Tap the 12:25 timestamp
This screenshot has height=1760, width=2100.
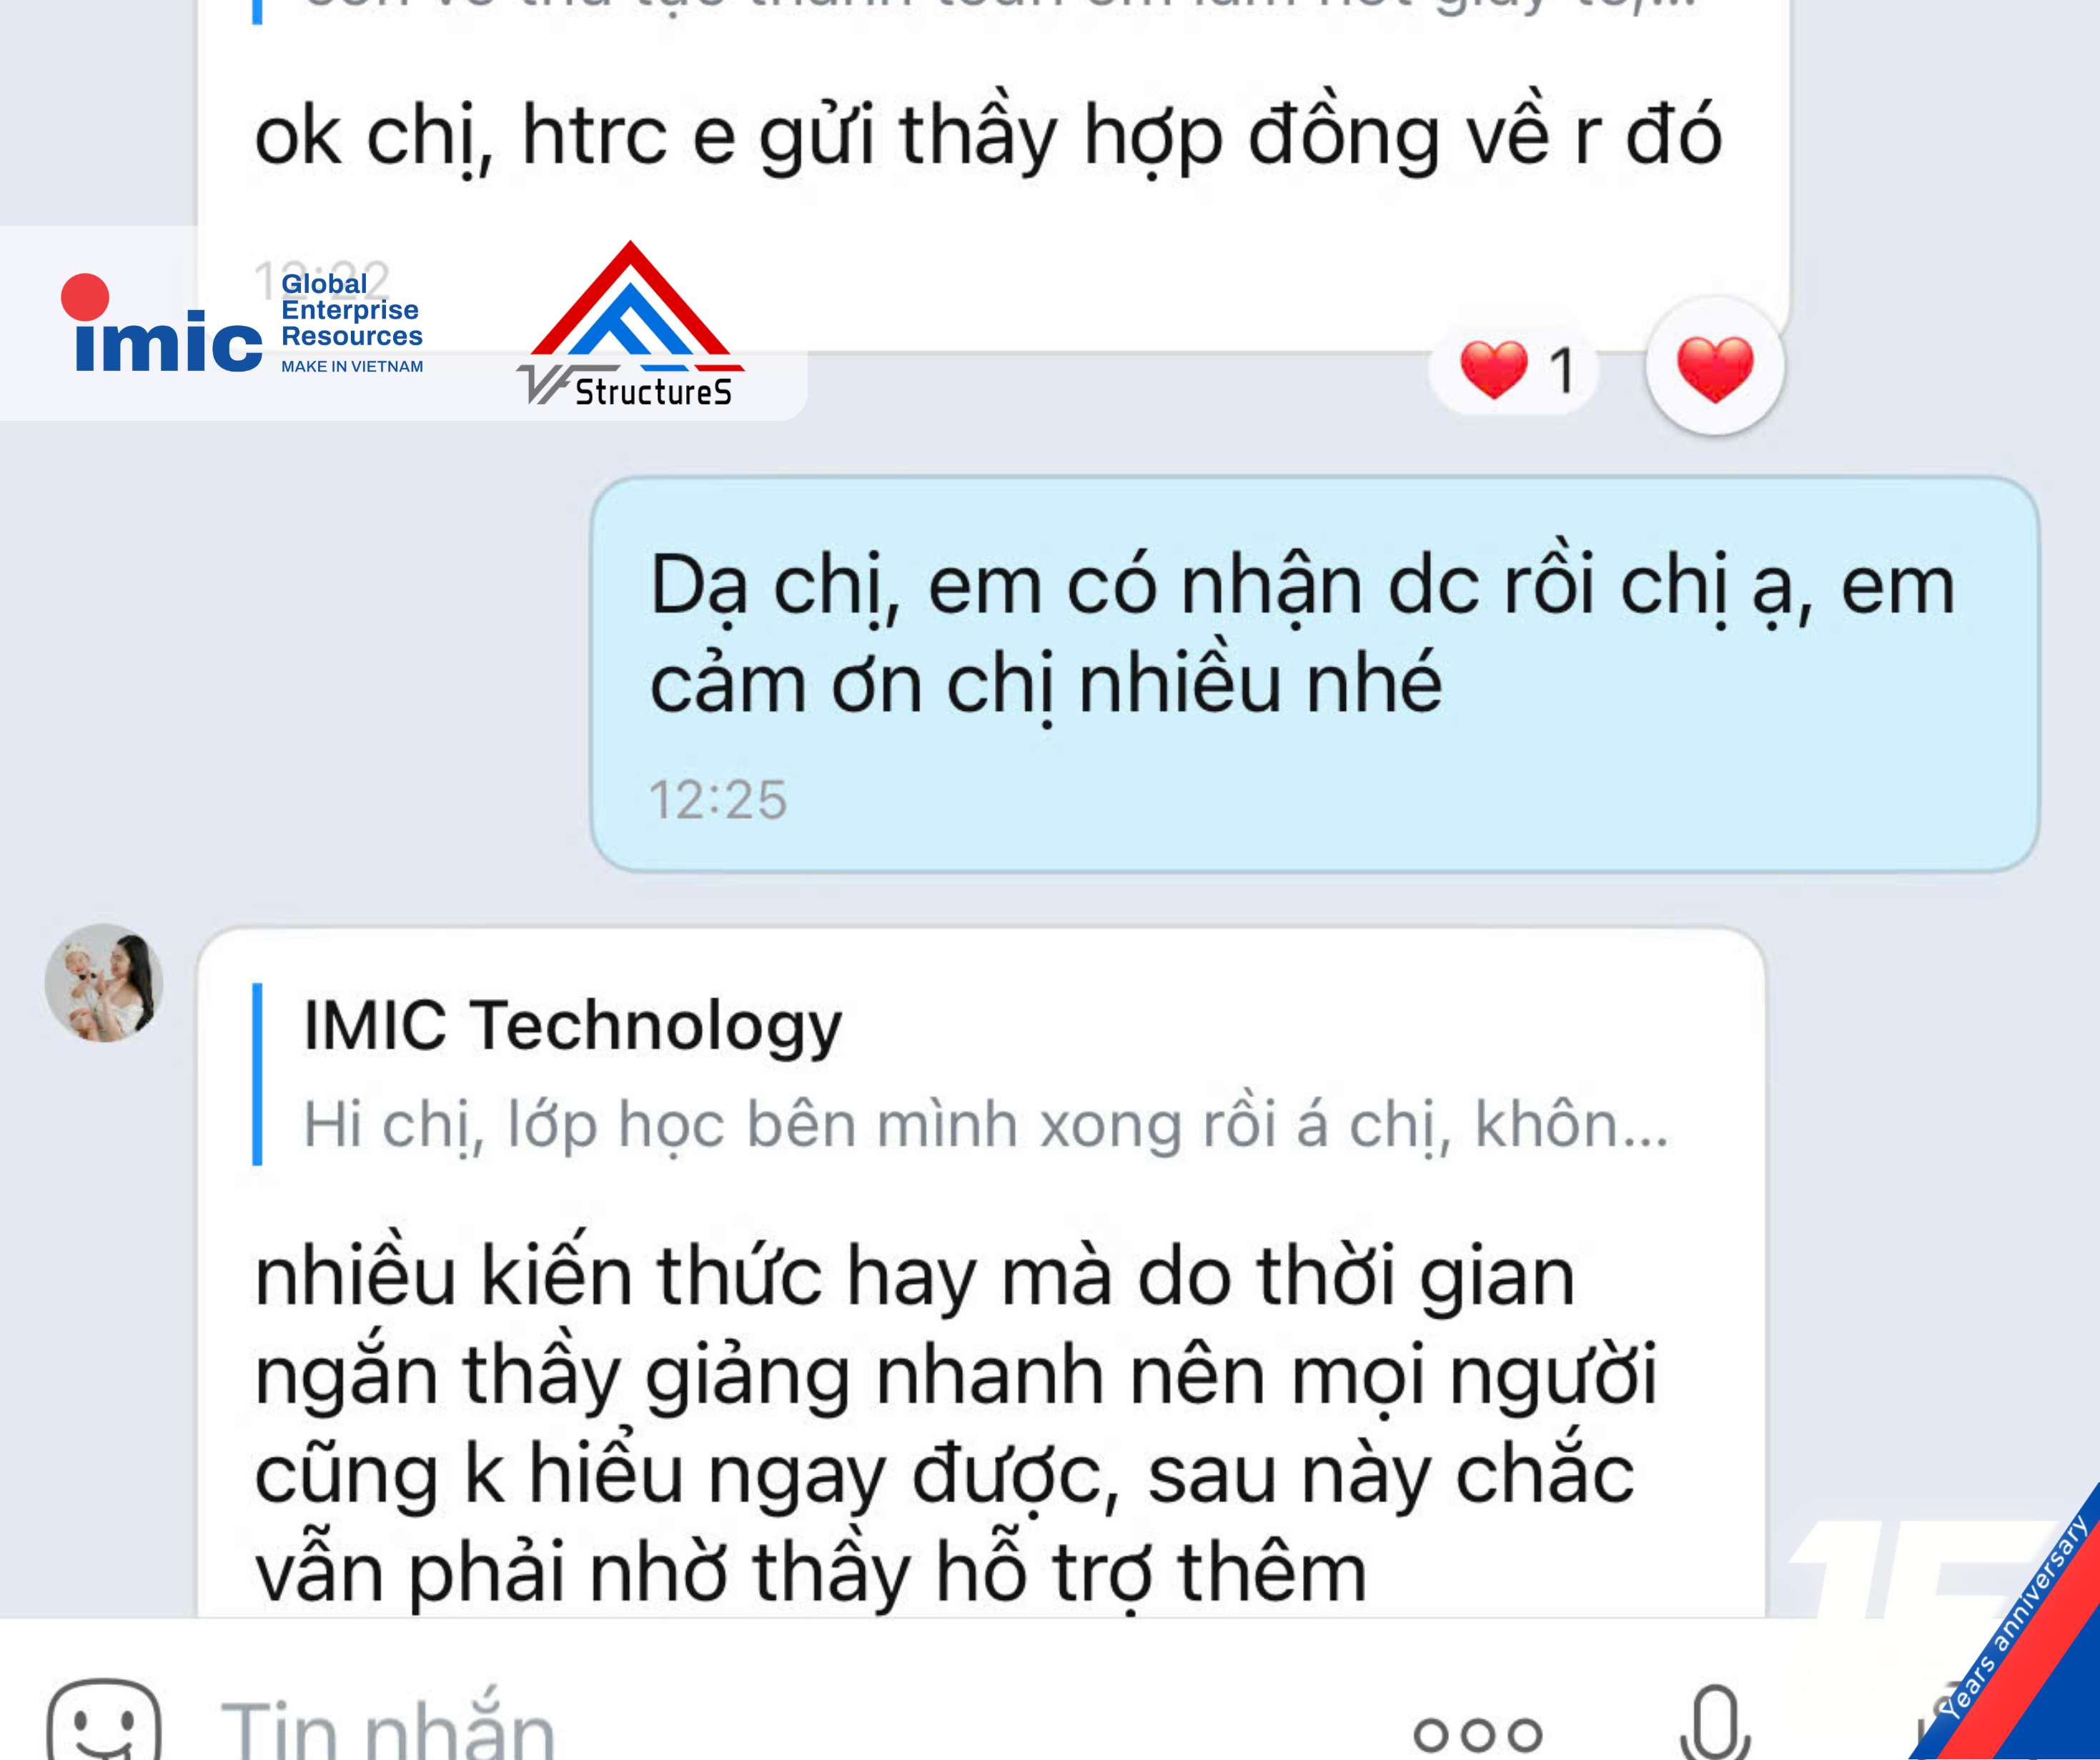[x=718, y=800]
